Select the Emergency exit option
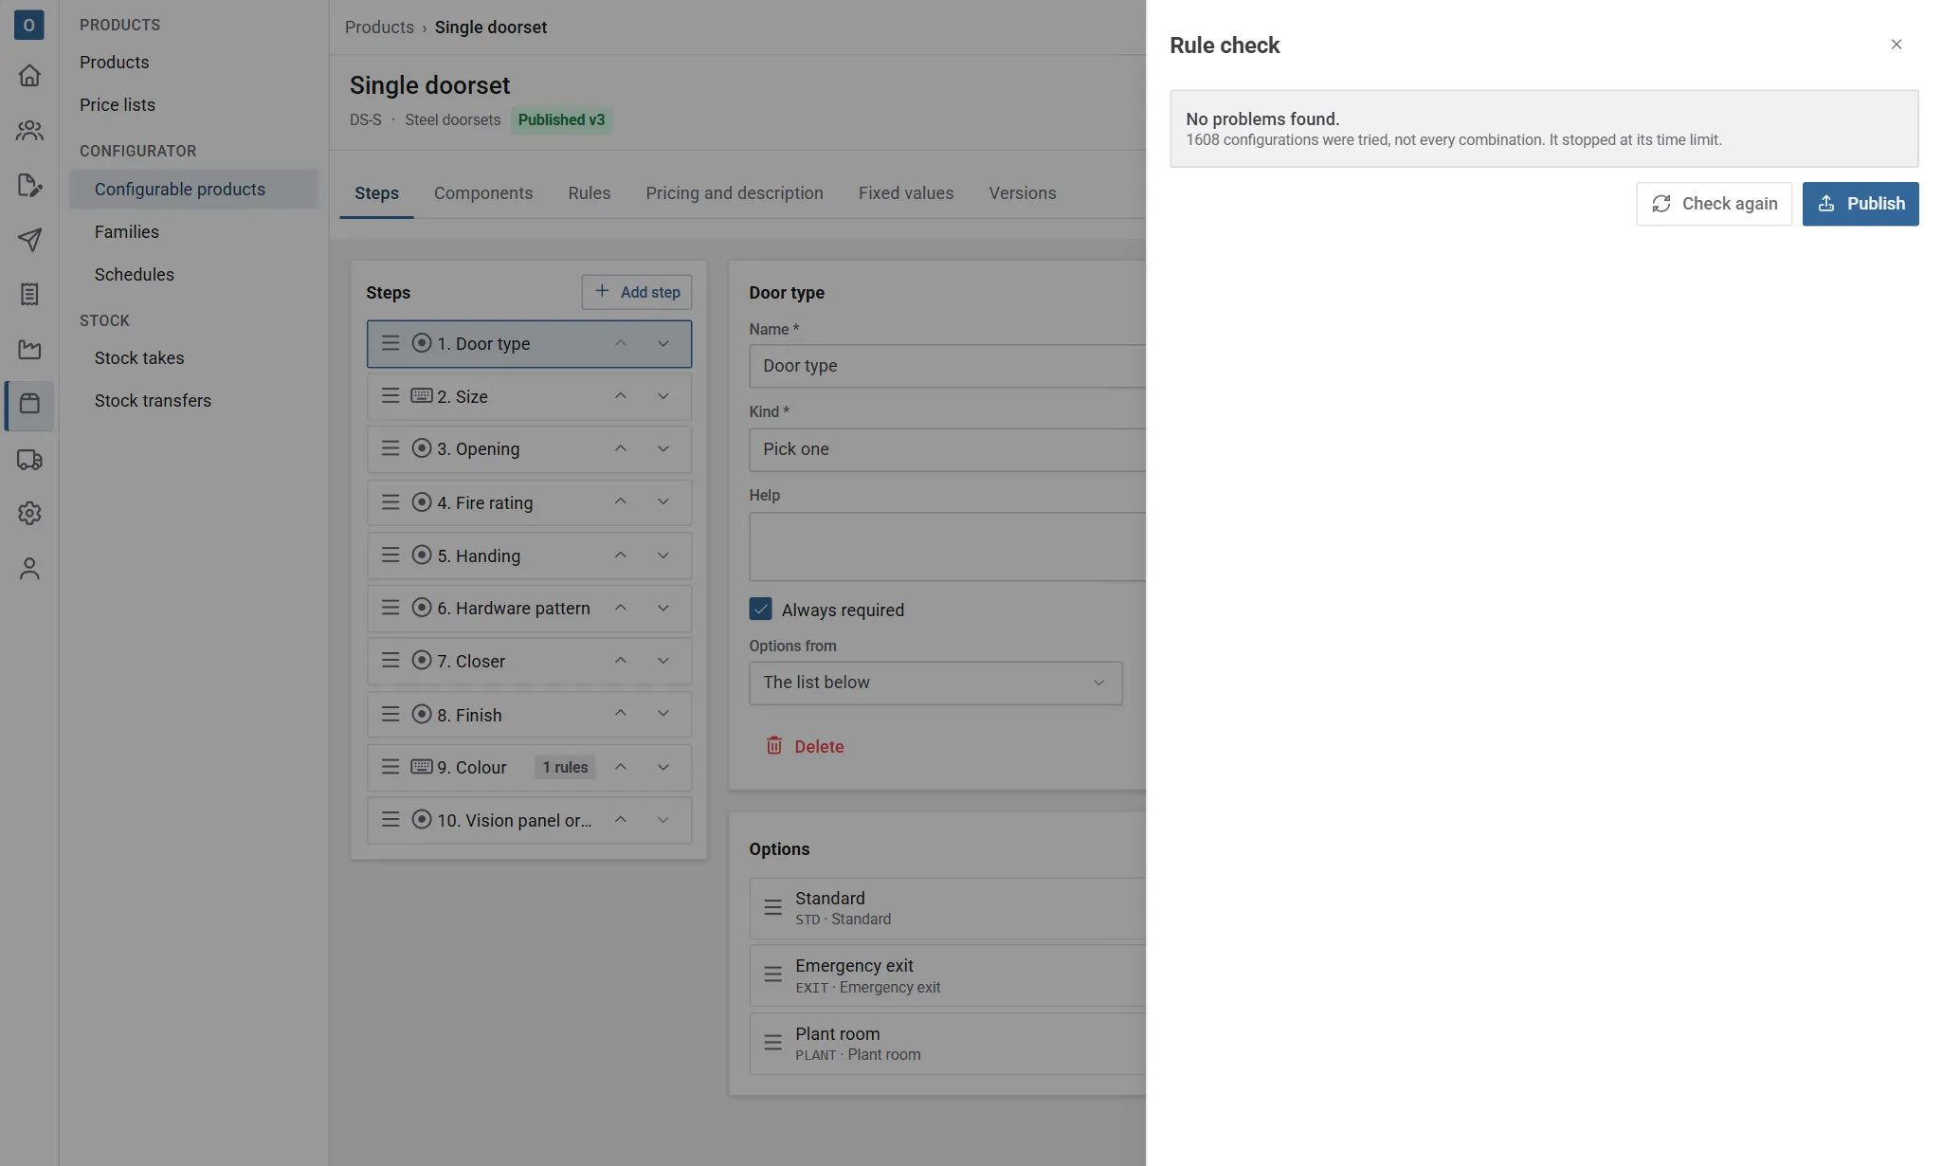1942x1166 pixels. tap(947, 975)
